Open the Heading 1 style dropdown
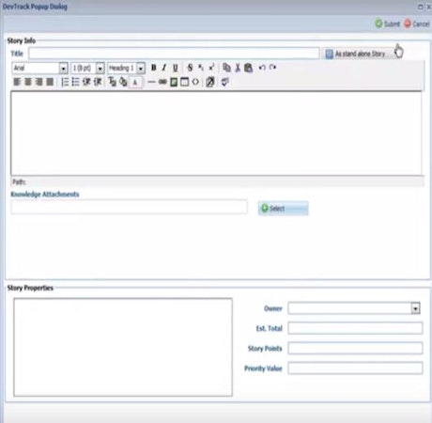The image size is (432, 423). coord(141,68)
